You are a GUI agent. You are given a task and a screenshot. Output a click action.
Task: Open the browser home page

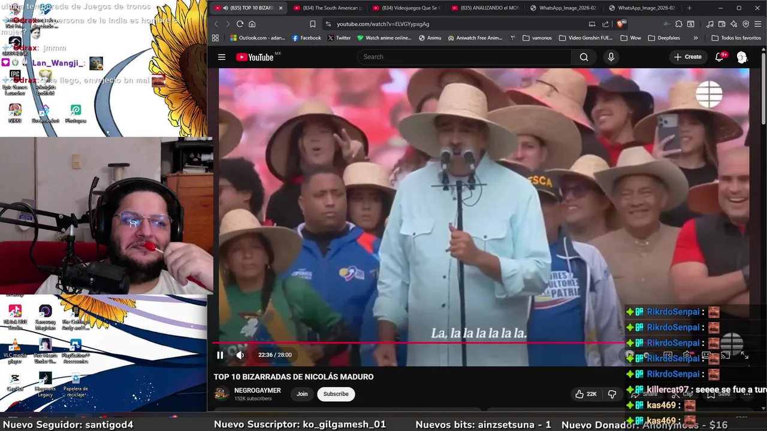point(252,24)
